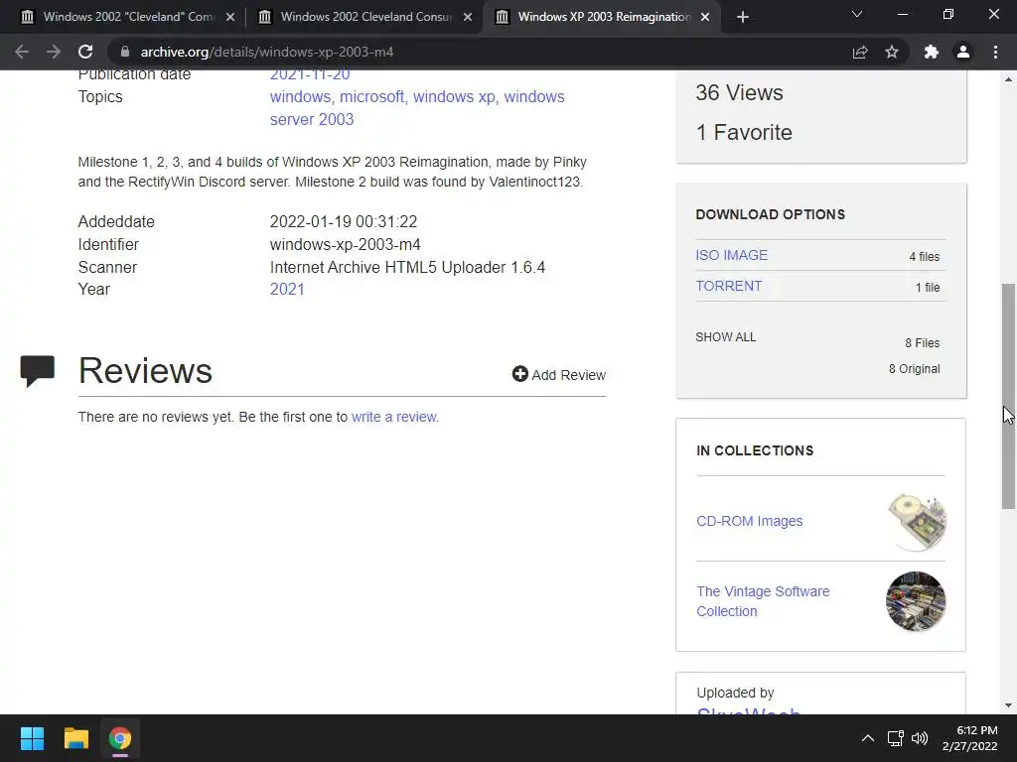Open File Explorer from the taskbar
The width and height of the screenshot is (1017, 762).
coord(75,738)
